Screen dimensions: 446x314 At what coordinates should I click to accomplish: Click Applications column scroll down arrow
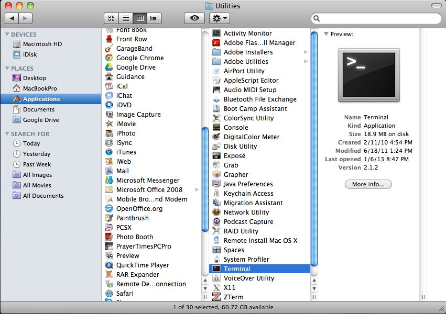coord(205,288)
